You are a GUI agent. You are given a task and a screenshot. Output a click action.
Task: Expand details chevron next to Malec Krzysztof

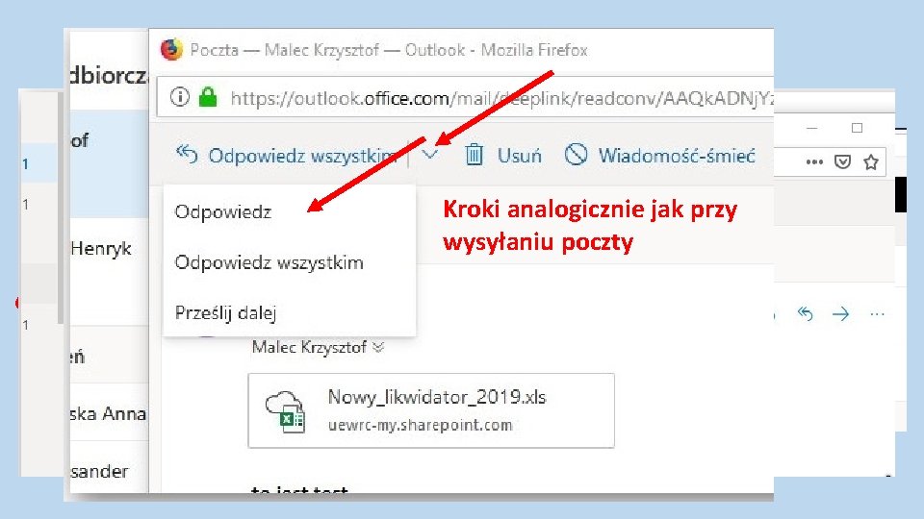point(378,347)
